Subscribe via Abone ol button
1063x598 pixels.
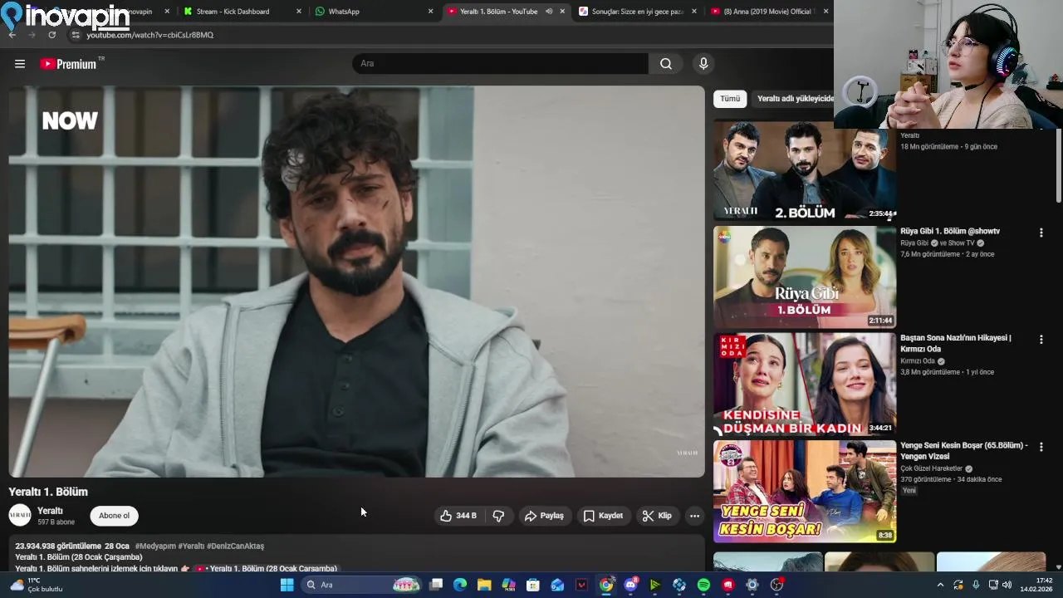coord(115,516)
